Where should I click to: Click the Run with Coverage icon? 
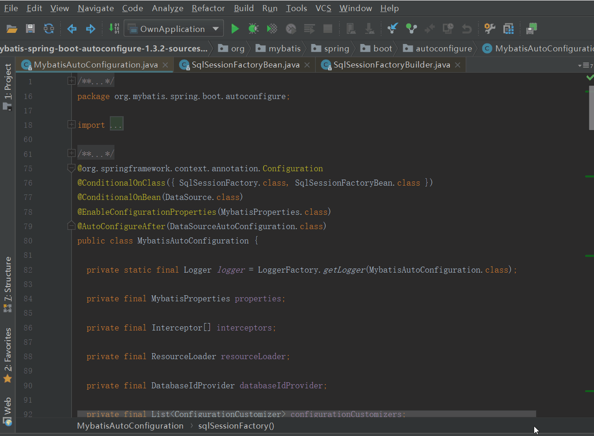(272, 29)
